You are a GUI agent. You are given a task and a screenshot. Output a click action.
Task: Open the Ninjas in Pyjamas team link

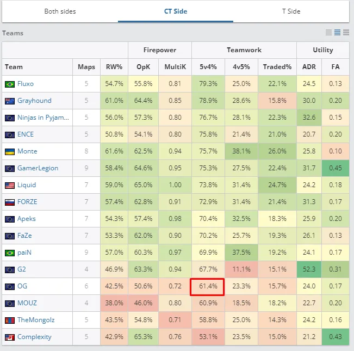click(x=43, y=118)
